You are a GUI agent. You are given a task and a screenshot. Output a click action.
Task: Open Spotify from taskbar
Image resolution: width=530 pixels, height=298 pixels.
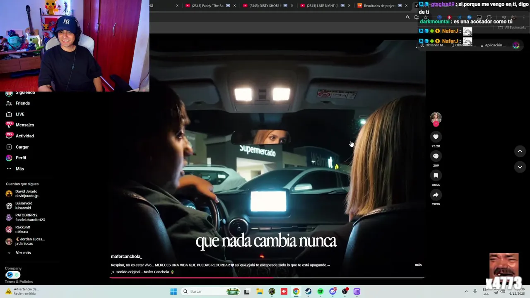point(320,291)
